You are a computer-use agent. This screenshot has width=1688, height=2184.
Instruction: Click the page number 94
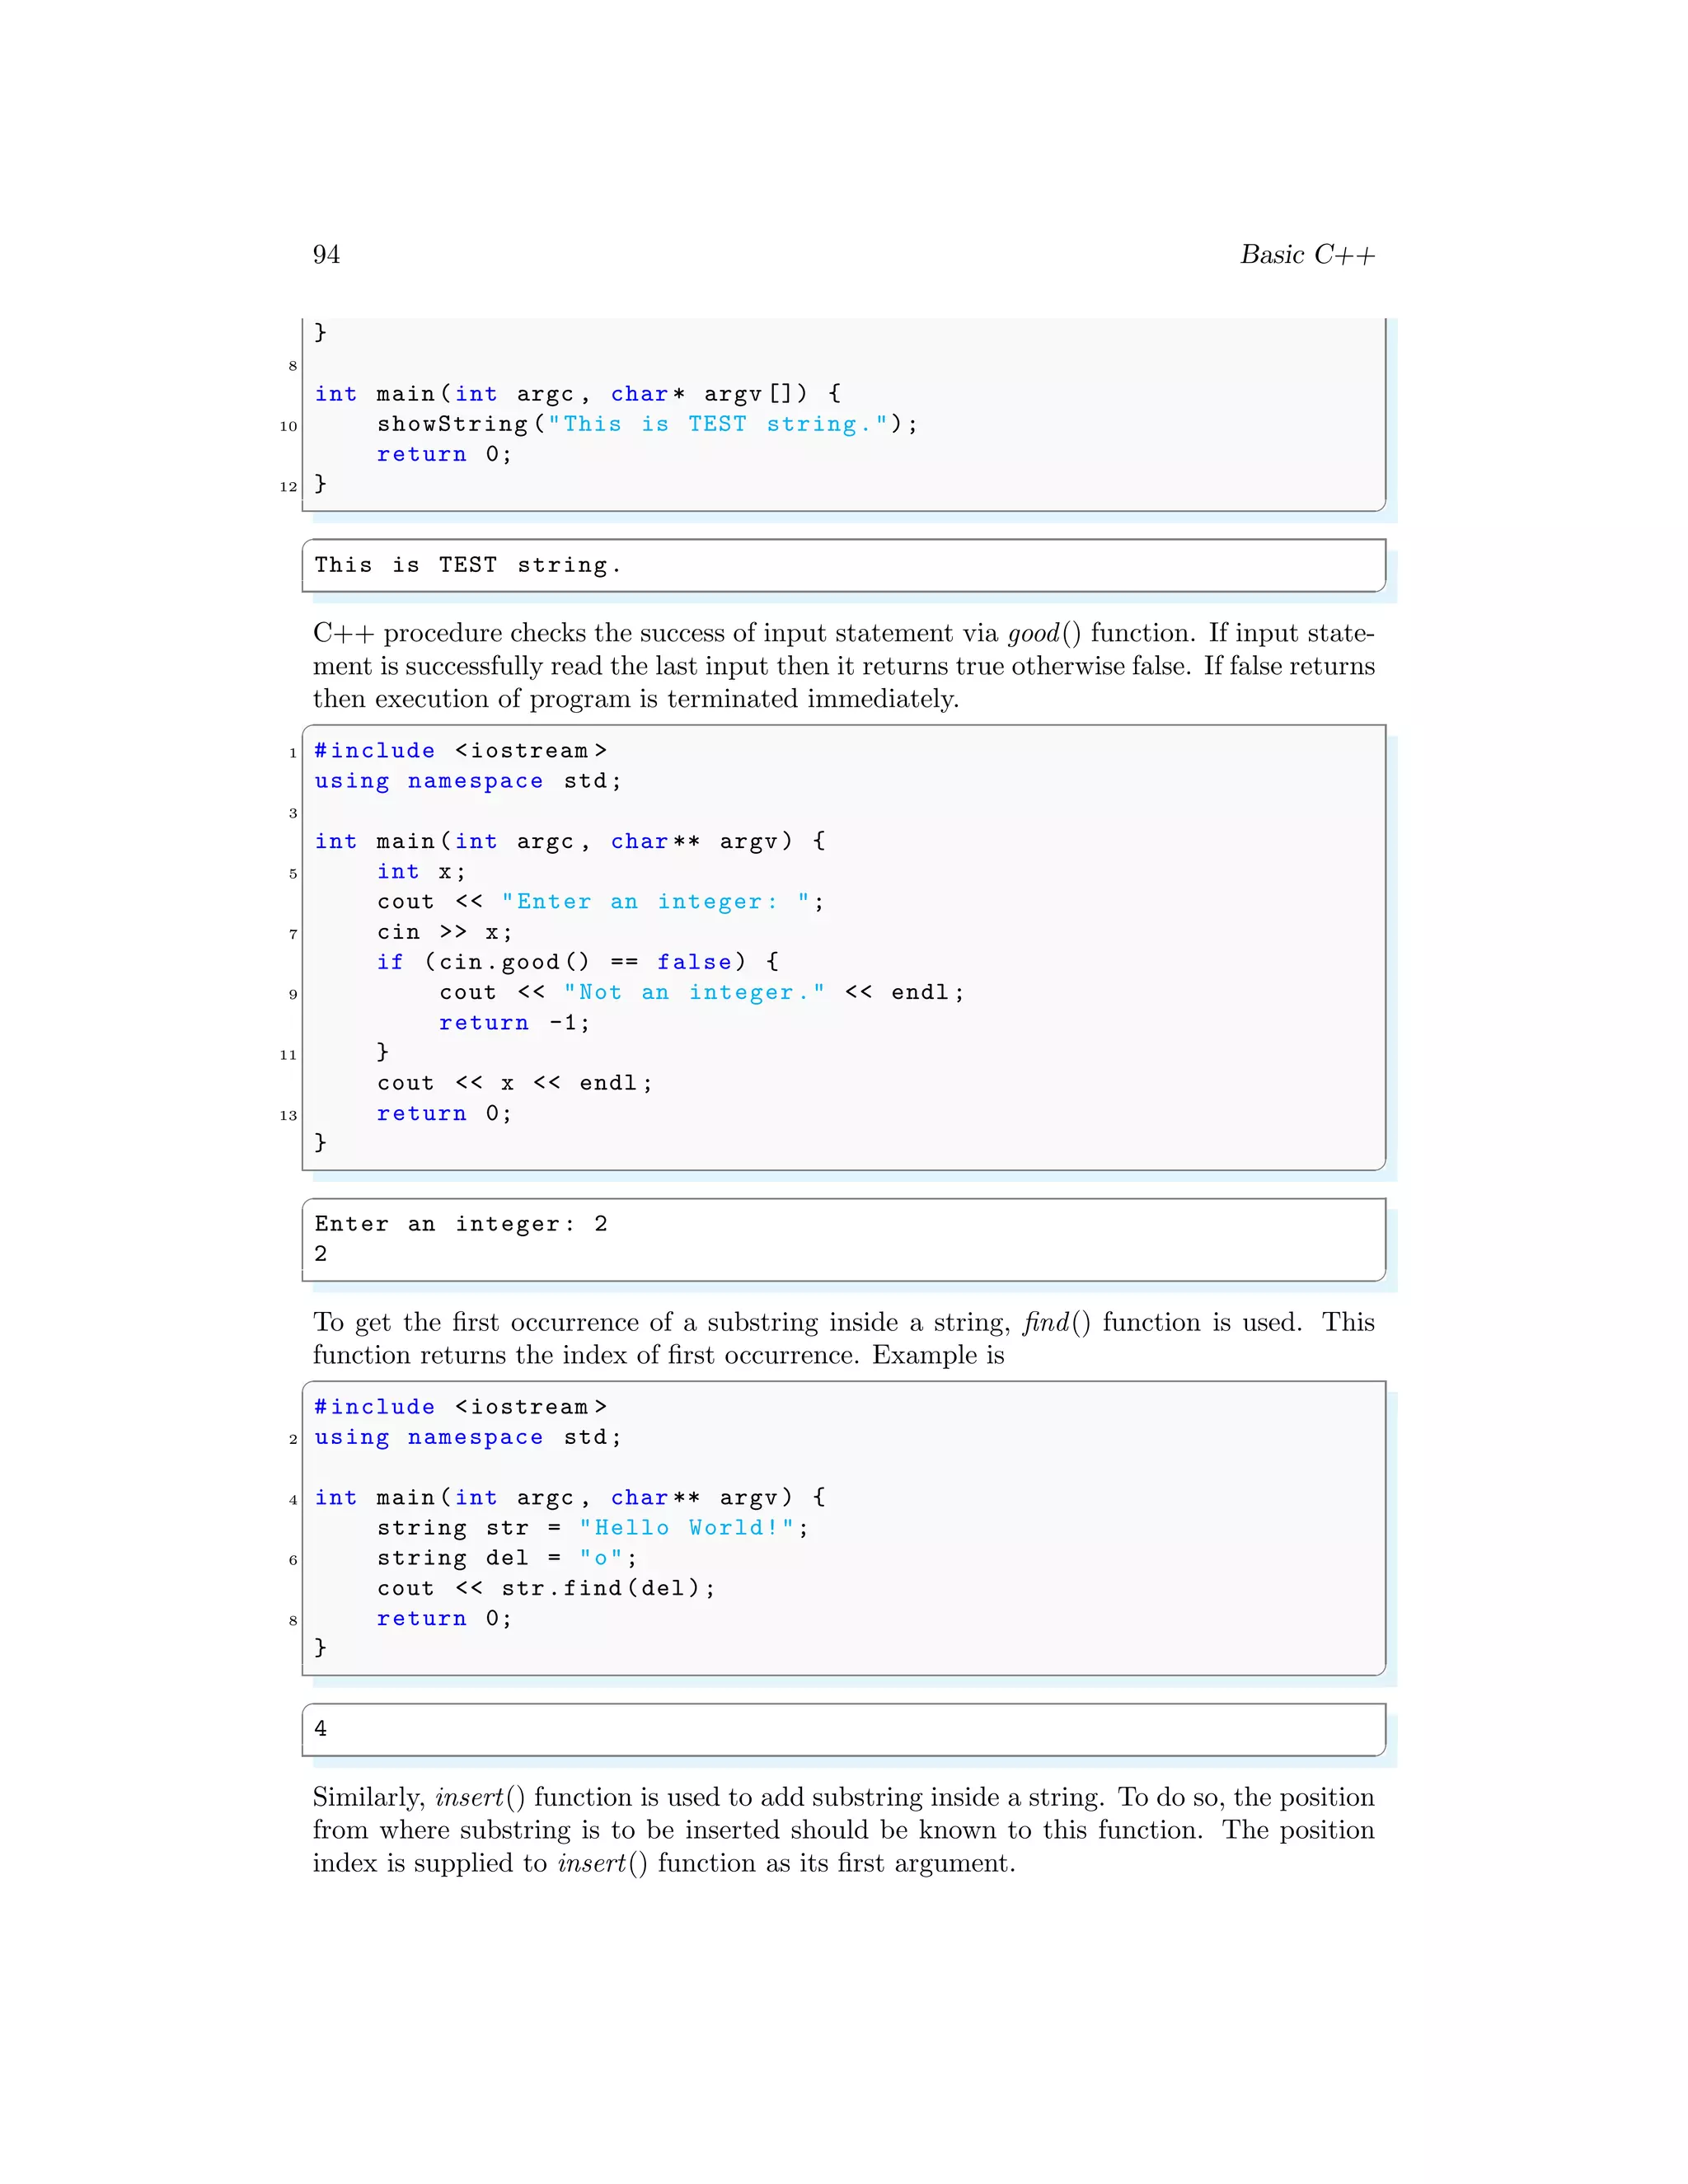(326, 255)
